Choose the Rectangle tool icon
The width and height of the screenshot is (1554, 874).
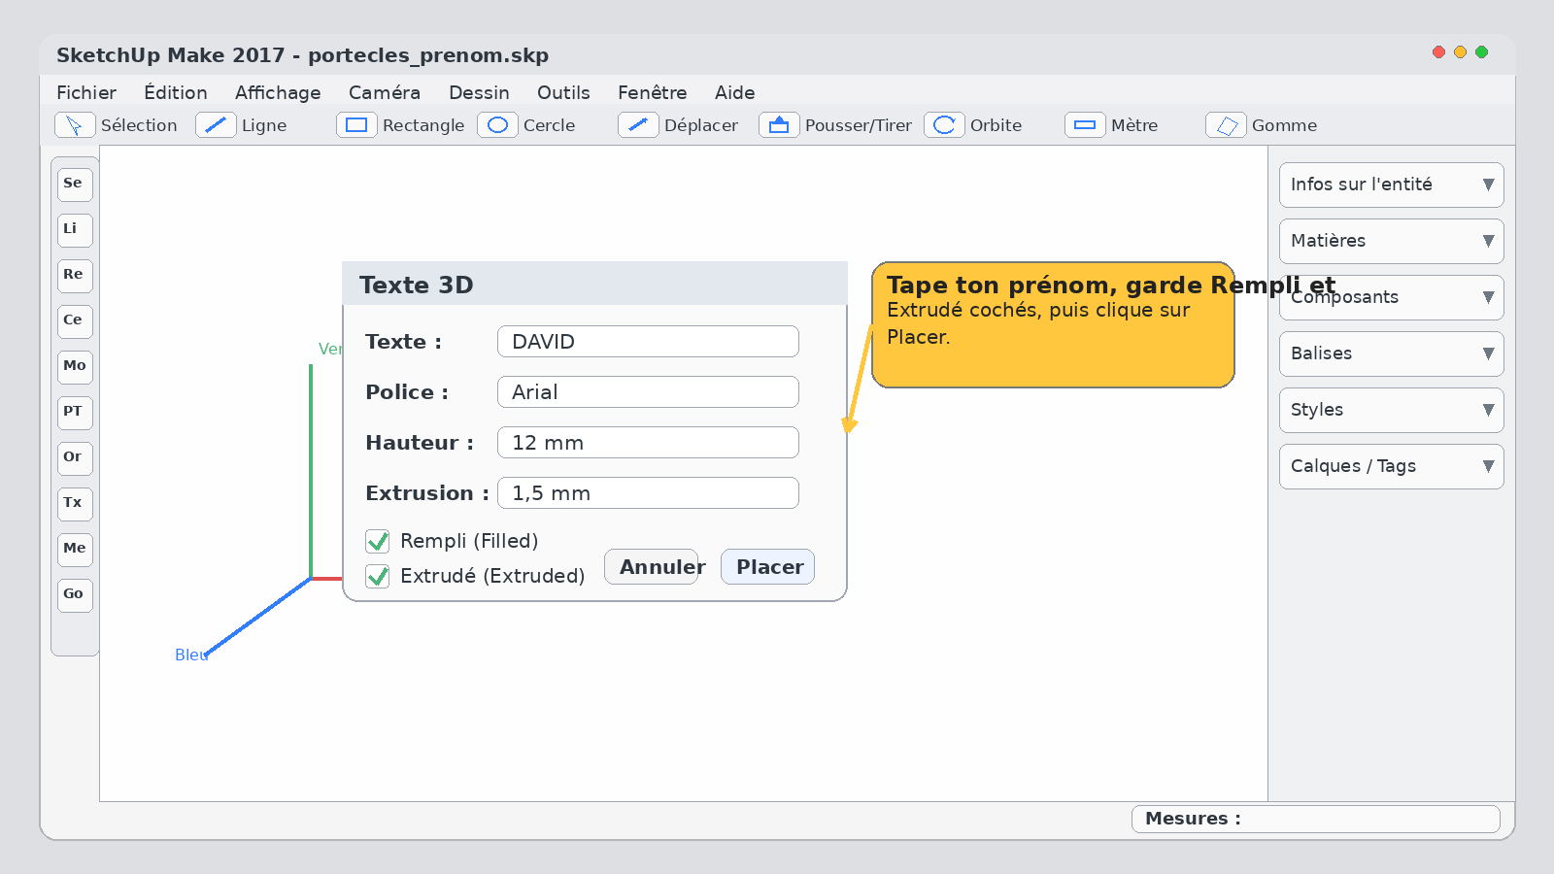click(x=356, y=125)
